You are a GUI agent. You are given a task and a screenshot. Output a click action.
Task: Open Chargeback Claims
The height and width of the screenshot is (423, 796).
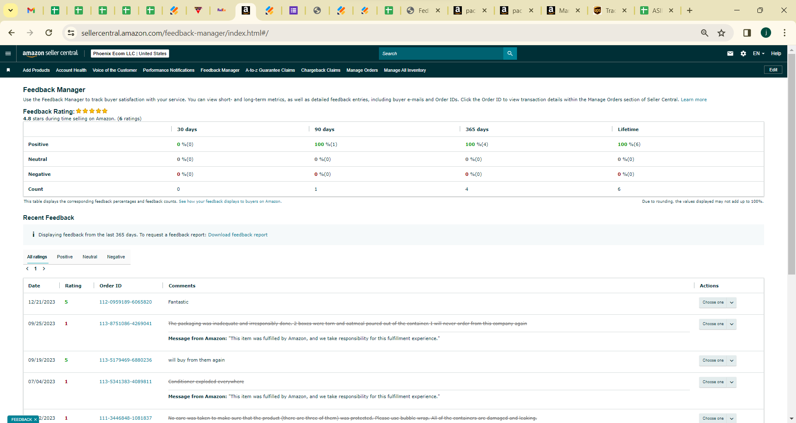(321, 70)
